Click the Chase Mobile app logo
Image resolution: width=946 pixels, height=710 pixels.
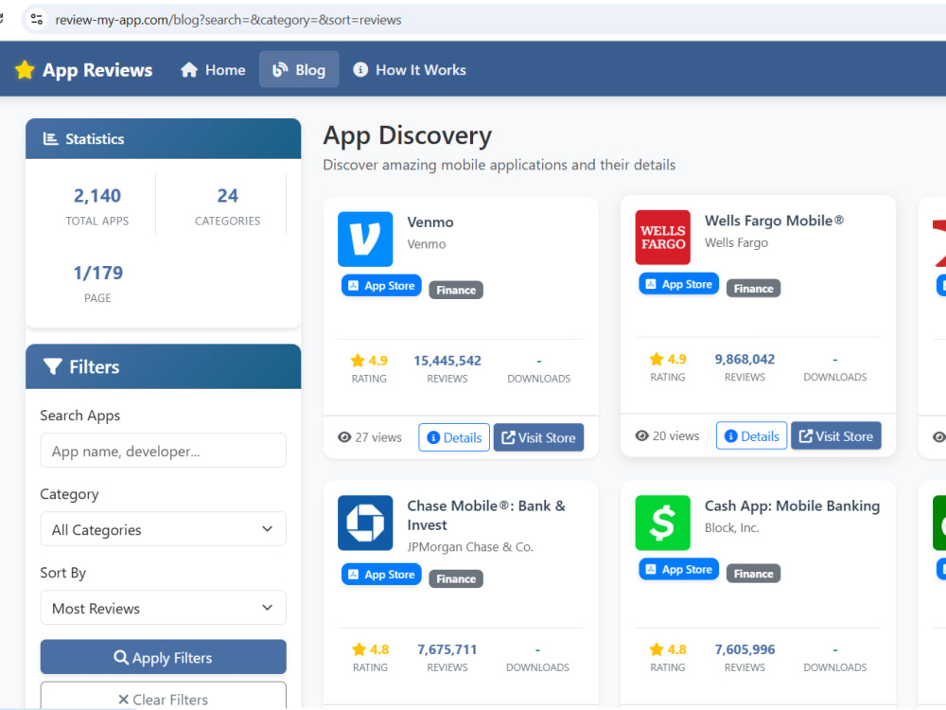click(365, 523)
